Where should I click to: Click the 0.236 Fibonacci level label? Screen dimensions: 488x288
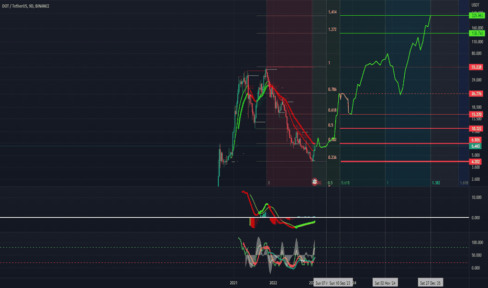(x=332, y=158)
